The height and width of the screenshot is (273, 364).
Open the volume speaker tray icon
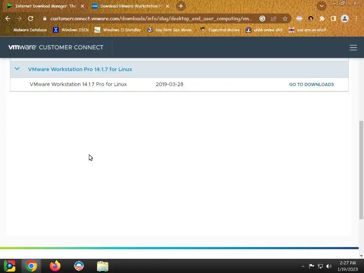point(329,266)
